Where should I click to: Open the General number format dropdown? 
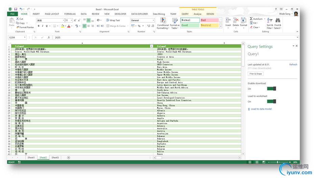(x=153, y=20)
